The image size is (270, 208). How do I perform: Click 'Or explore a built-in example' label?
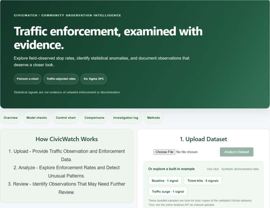click(171, 169)
